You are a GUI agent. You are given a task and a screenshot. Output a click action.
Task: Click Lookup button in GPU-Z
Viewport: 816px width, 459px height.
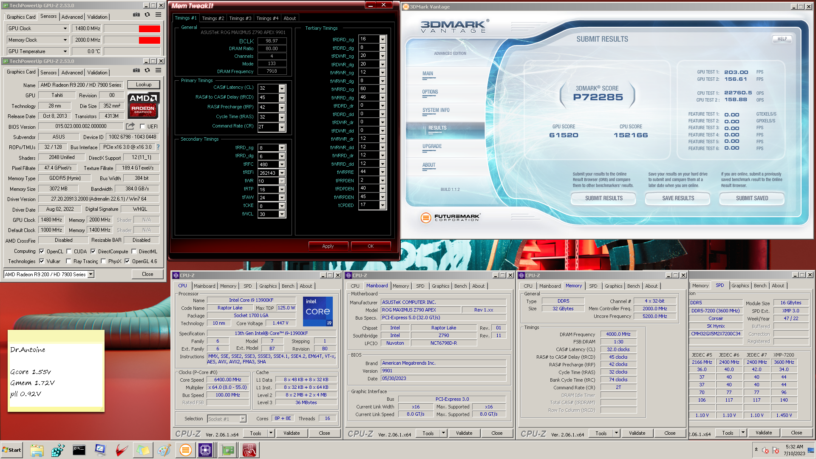point(144,85)
